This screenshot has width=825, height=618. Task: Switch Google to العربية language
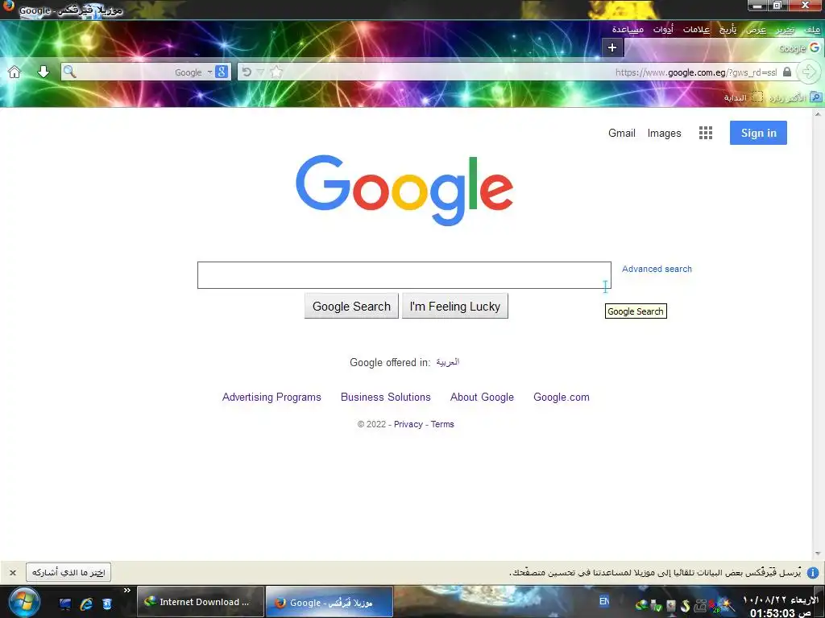click(448, 362)
